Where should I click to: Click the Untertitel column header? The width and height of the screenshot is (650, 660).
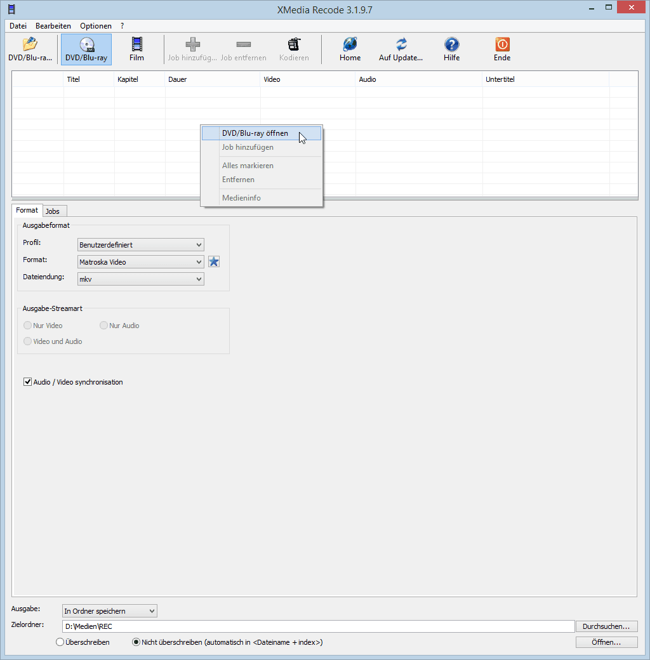point(546,79)
